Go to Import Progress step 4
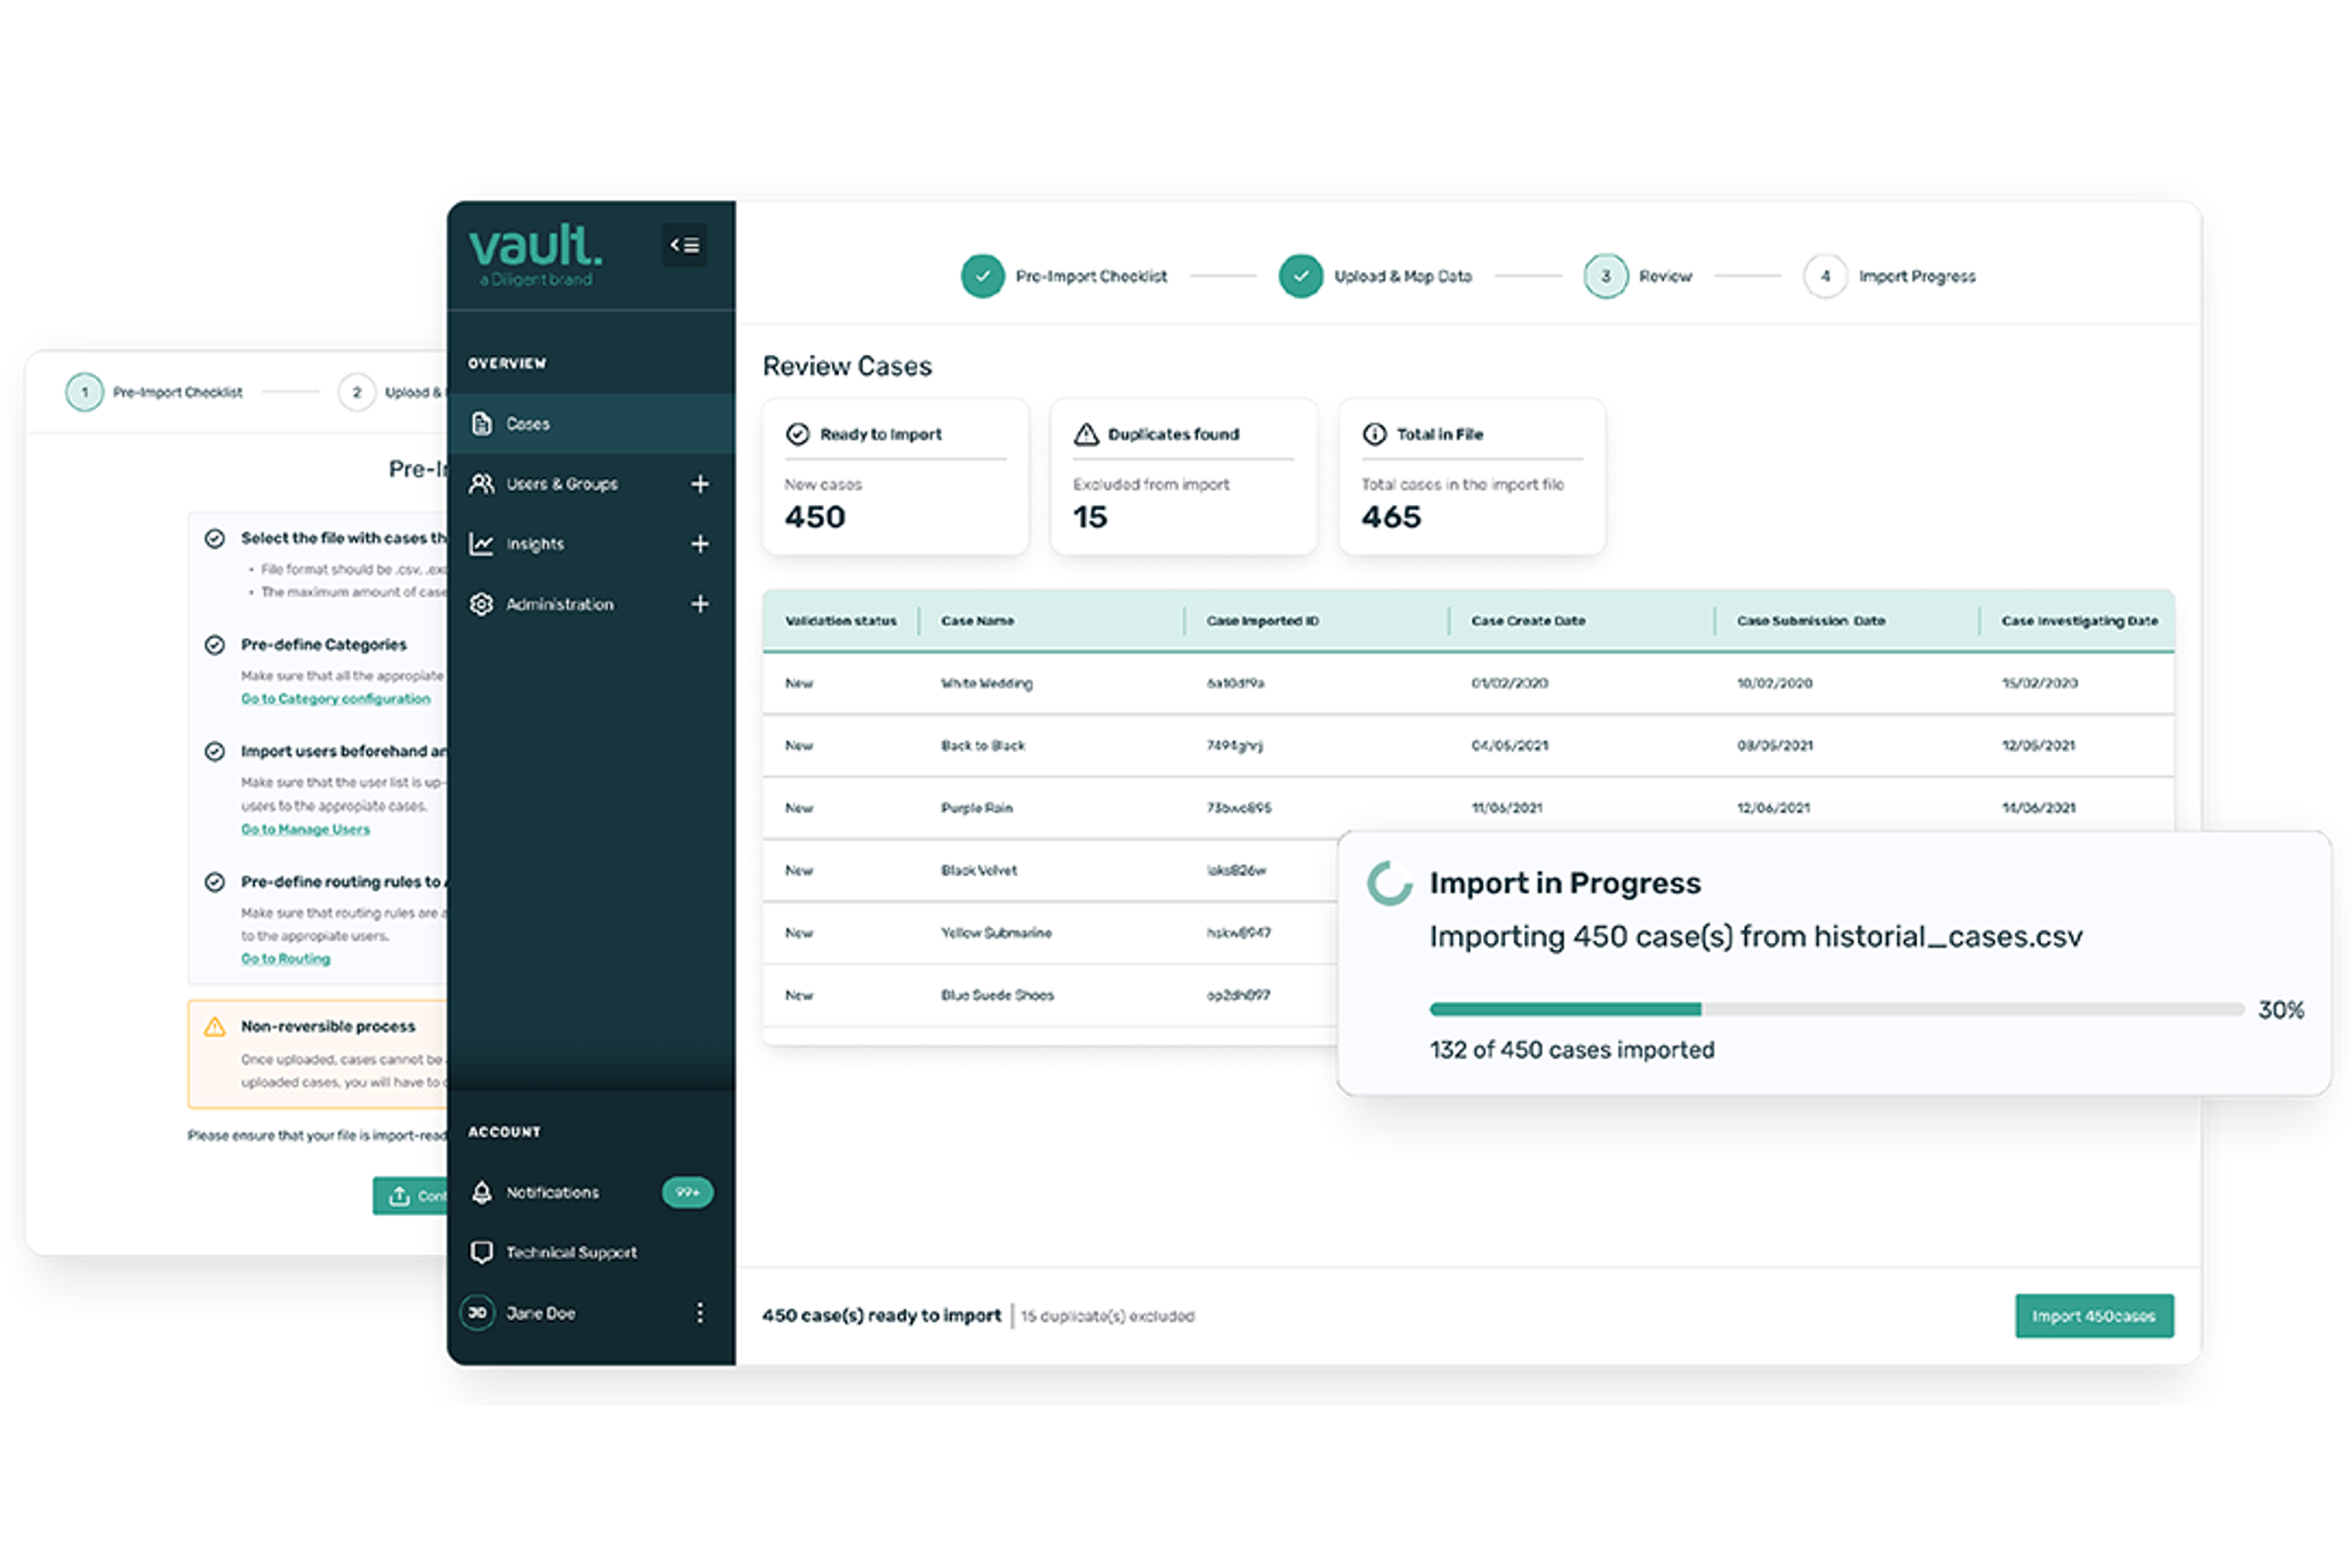This screenshot has width=2352, height=1568. (x=1825, y=276)
